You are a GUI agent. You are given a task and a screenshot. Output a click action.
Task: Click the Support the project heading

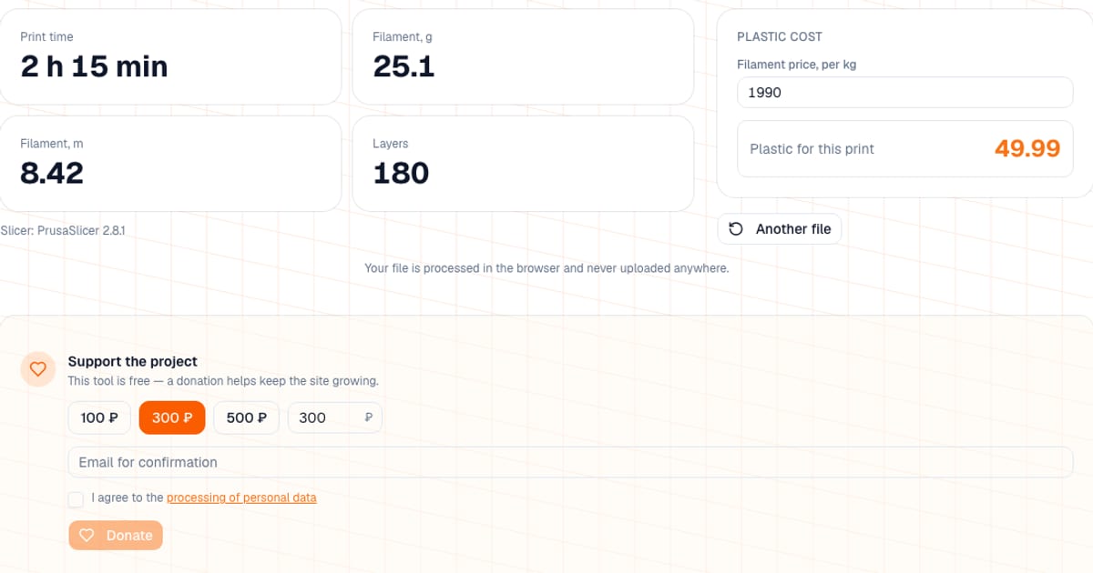(x=133, y=361)
